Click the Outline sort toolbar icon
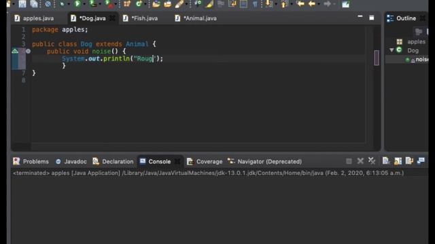435x244 pixels. 419,32
